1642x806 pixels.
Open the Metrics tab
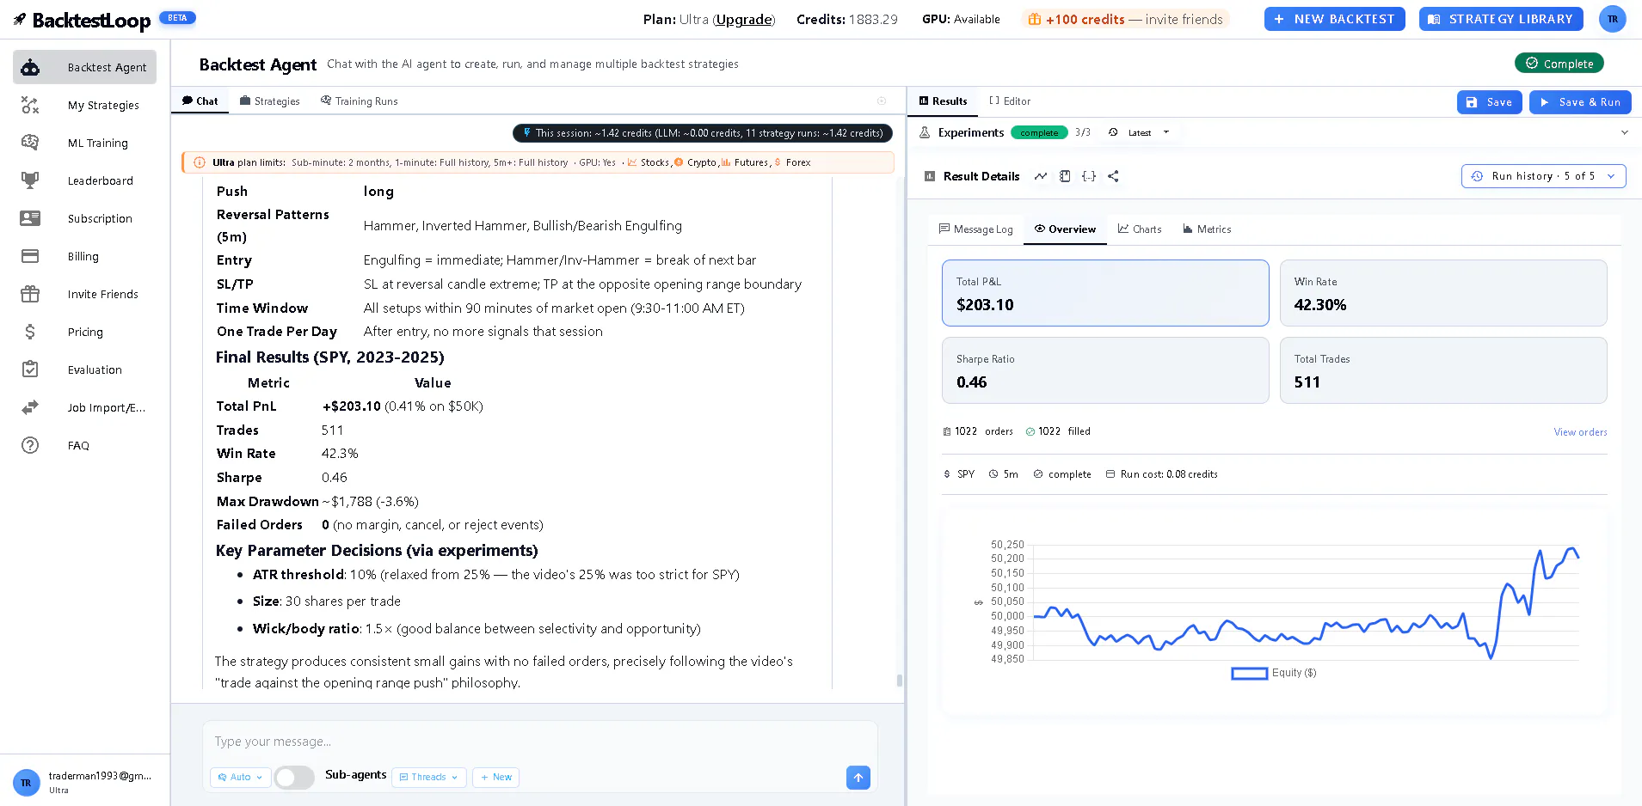(x=1207, y=229)
